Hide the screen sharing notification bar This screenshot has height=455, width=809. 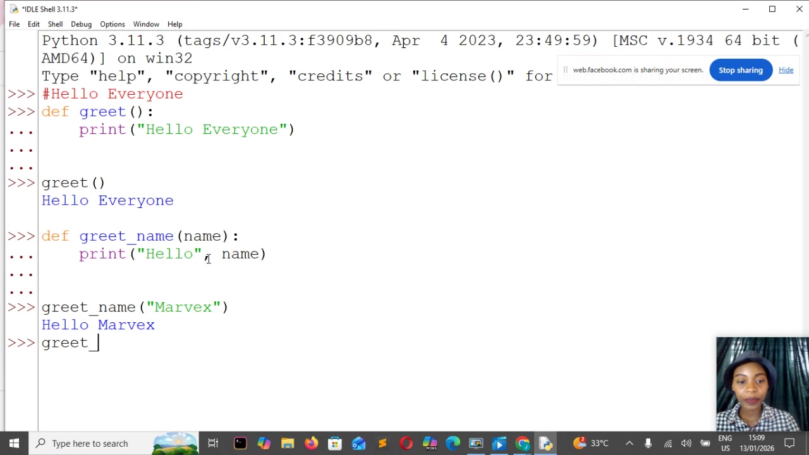[786, 70]
